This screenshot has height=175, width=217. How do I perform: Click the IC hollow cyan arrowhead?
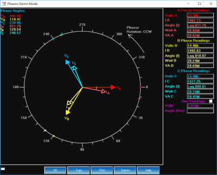point(74,68)
